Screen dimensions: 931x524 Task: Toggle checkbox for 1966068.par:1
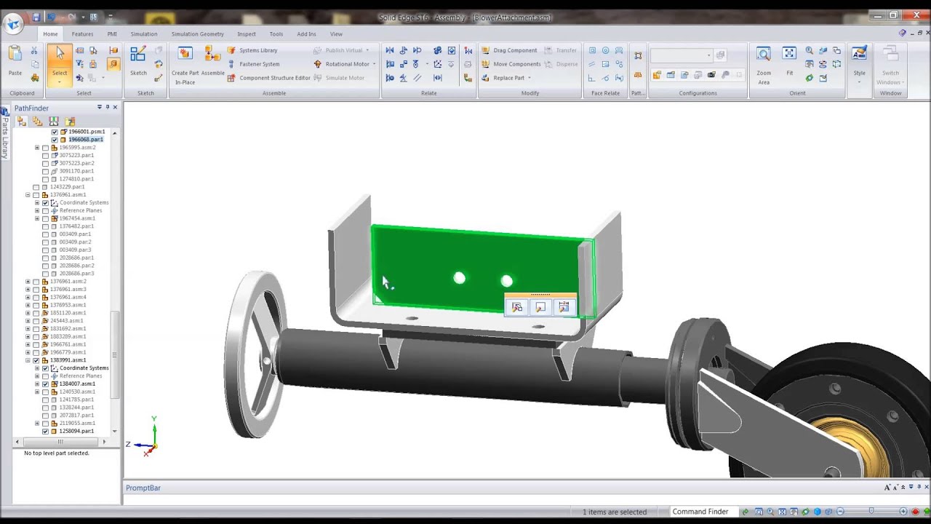point(55,140)
